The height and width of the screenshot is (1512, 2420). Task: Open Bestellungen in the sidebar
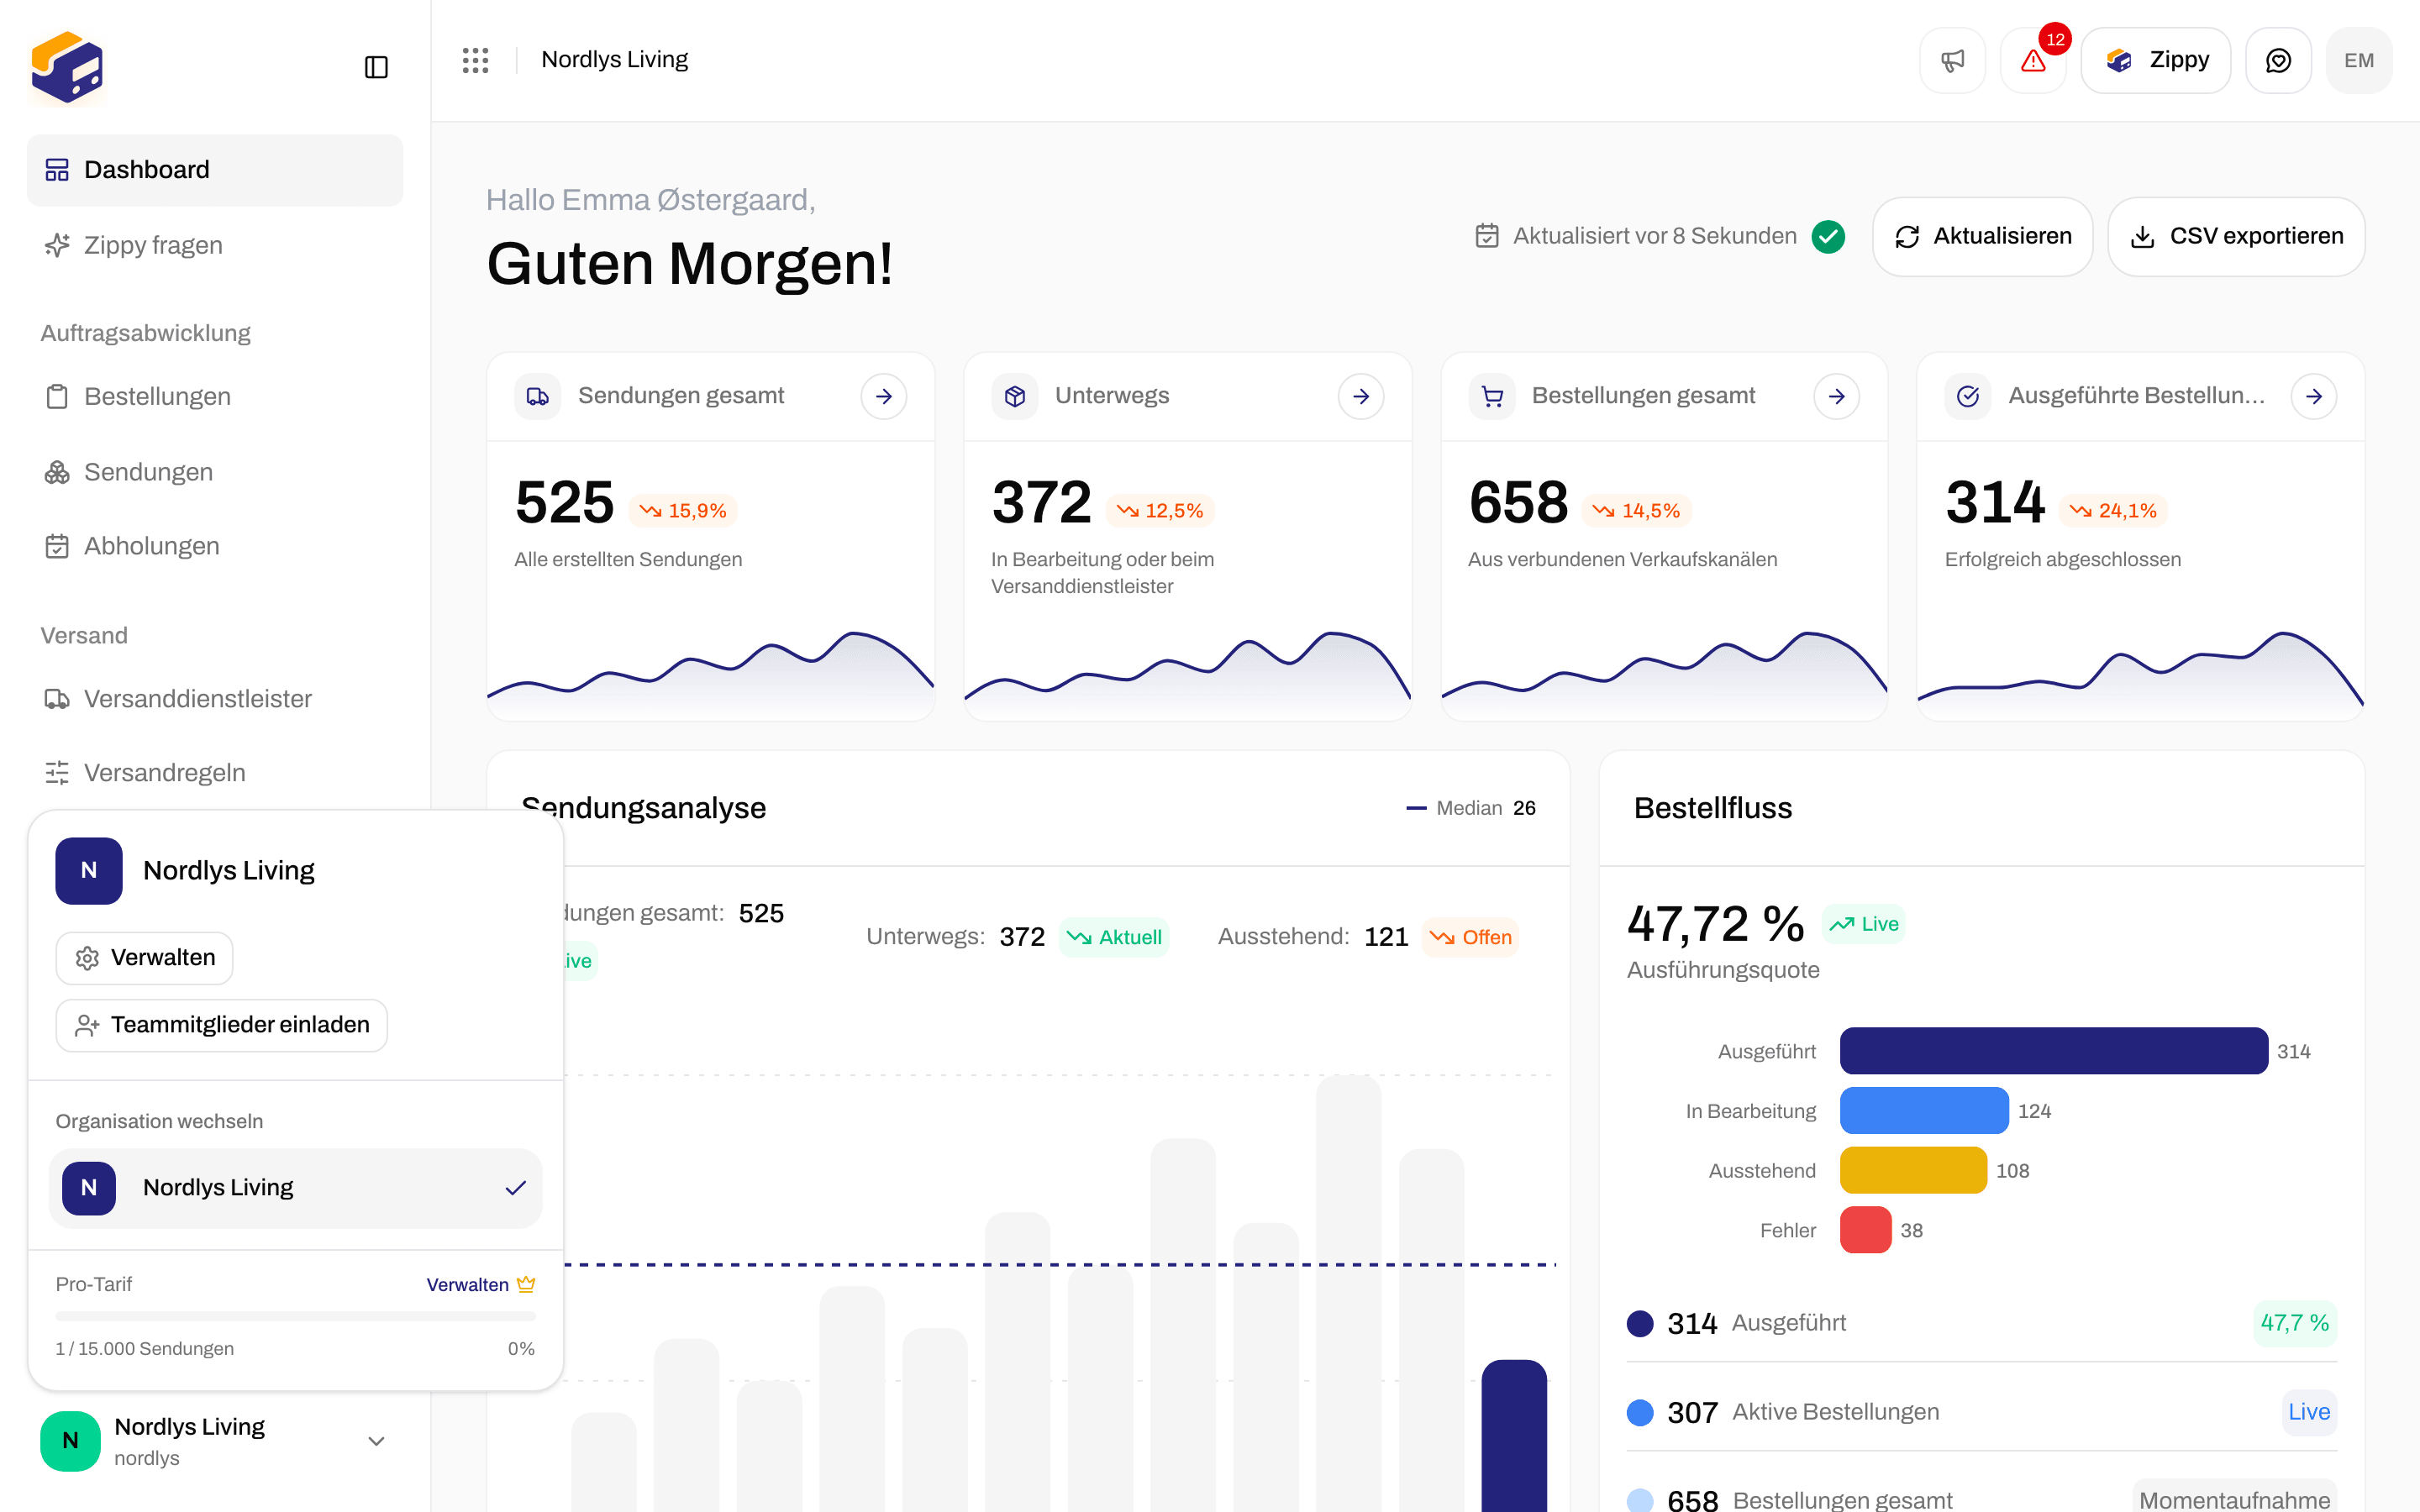tap(215, 396)
